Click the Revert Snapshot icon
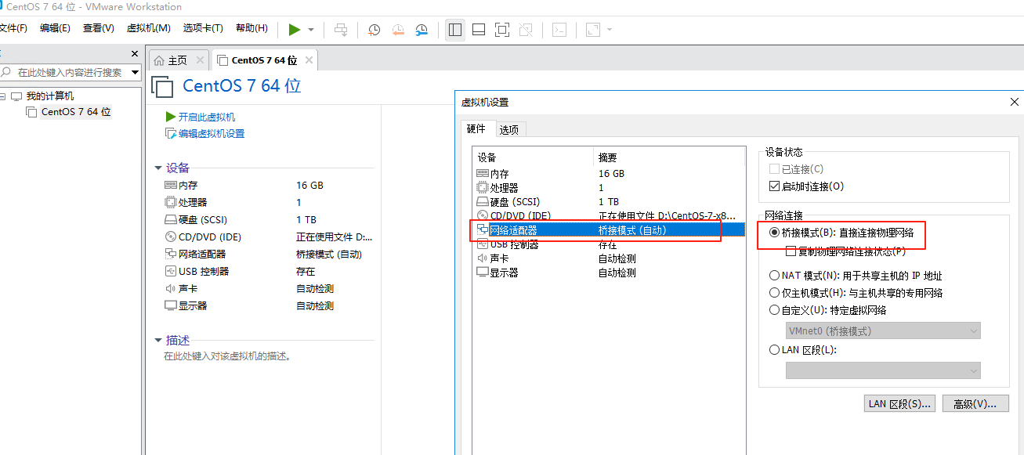 398,29
